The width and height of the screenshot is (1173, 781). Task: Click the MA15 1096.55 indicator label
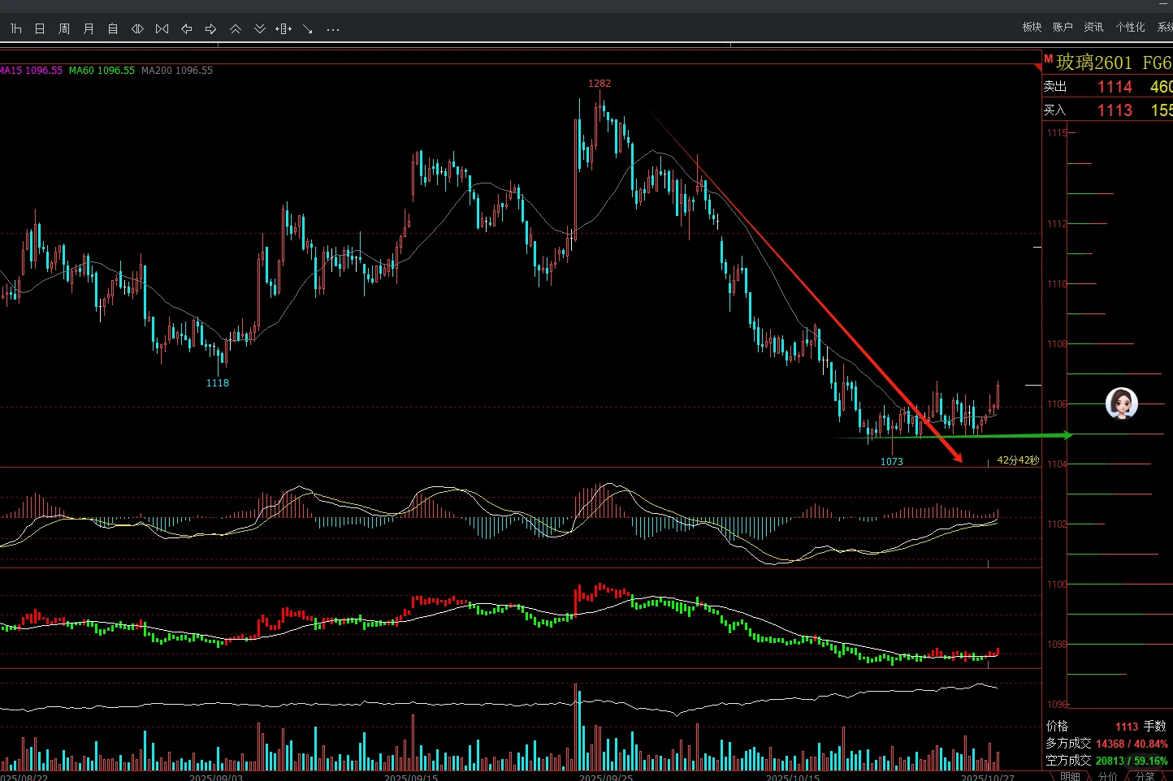(x=31, y=71)
